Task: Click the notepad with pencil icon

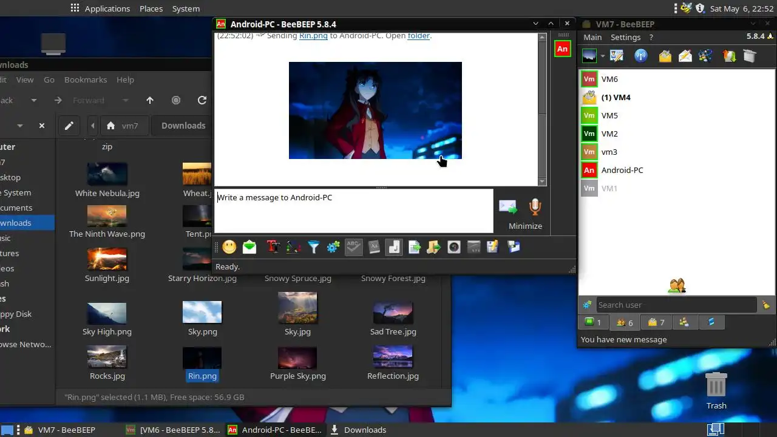Action: [493, 247]
